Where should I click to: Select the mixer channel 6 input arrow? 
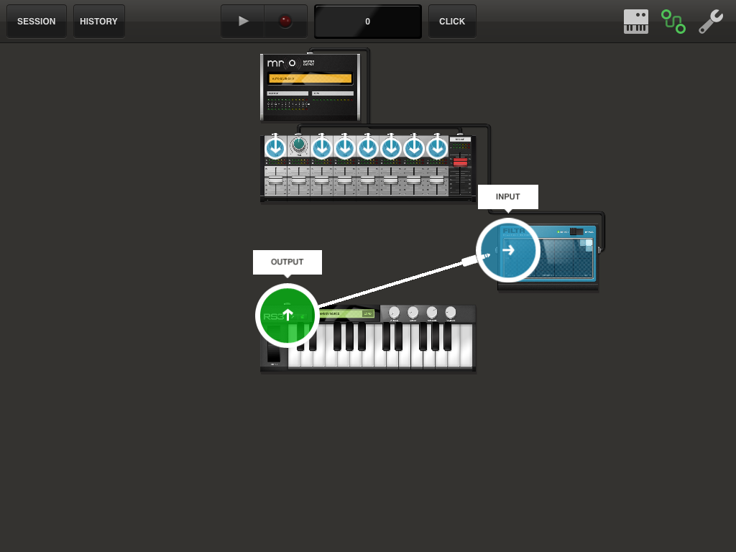(x=390, y=148)
